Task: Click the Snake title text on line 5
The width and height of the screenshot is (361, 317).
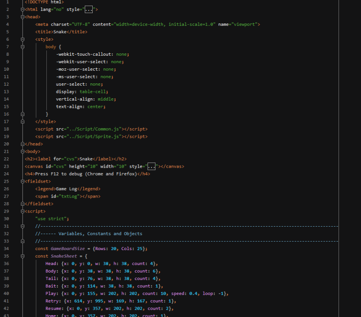Action: coord(60,32)
